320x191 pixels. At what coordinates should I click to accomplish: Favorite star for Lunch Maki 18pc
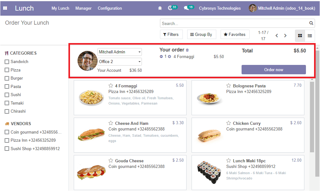pyautogui.click(x=228, y=160)
